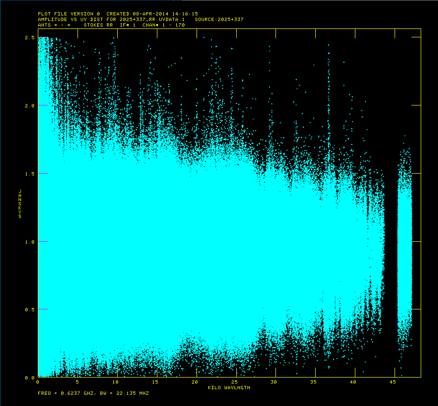Click the frequency and bandwidth footer text
Viewport: 438px width, 406px height.
point(93,393)
